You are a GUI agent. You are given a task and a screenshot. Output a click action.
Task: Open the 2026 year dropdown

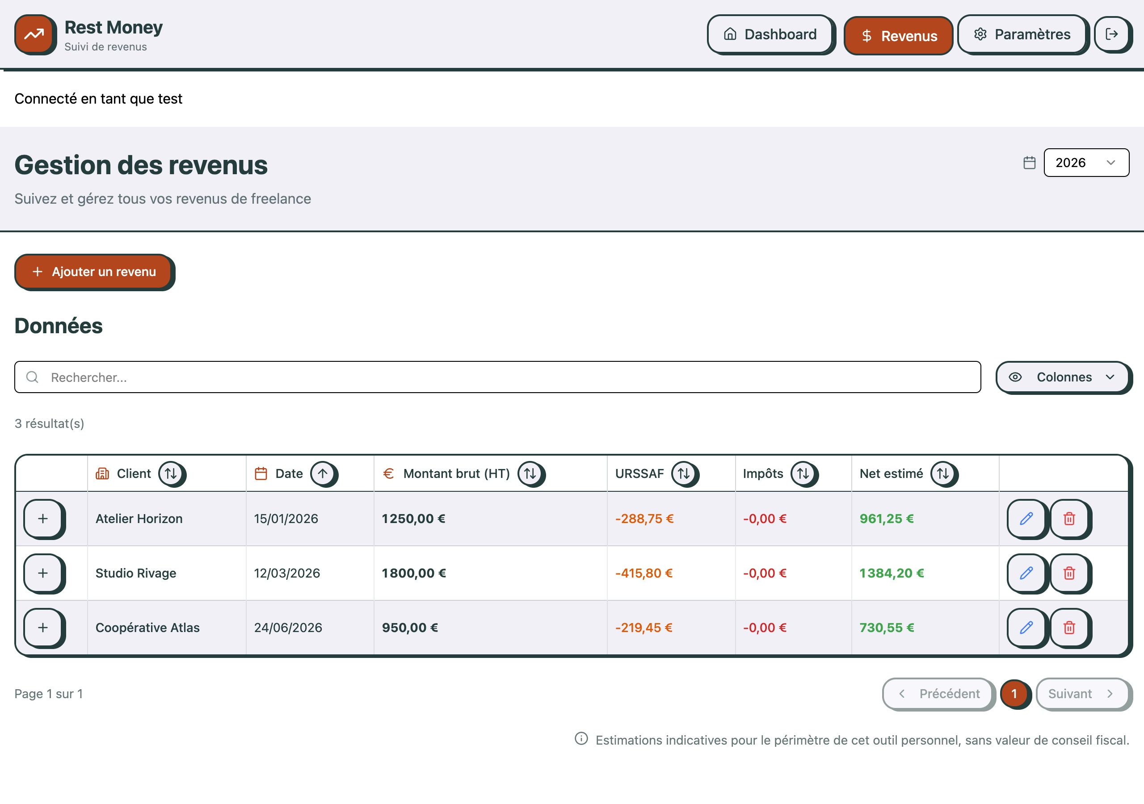1086,163
